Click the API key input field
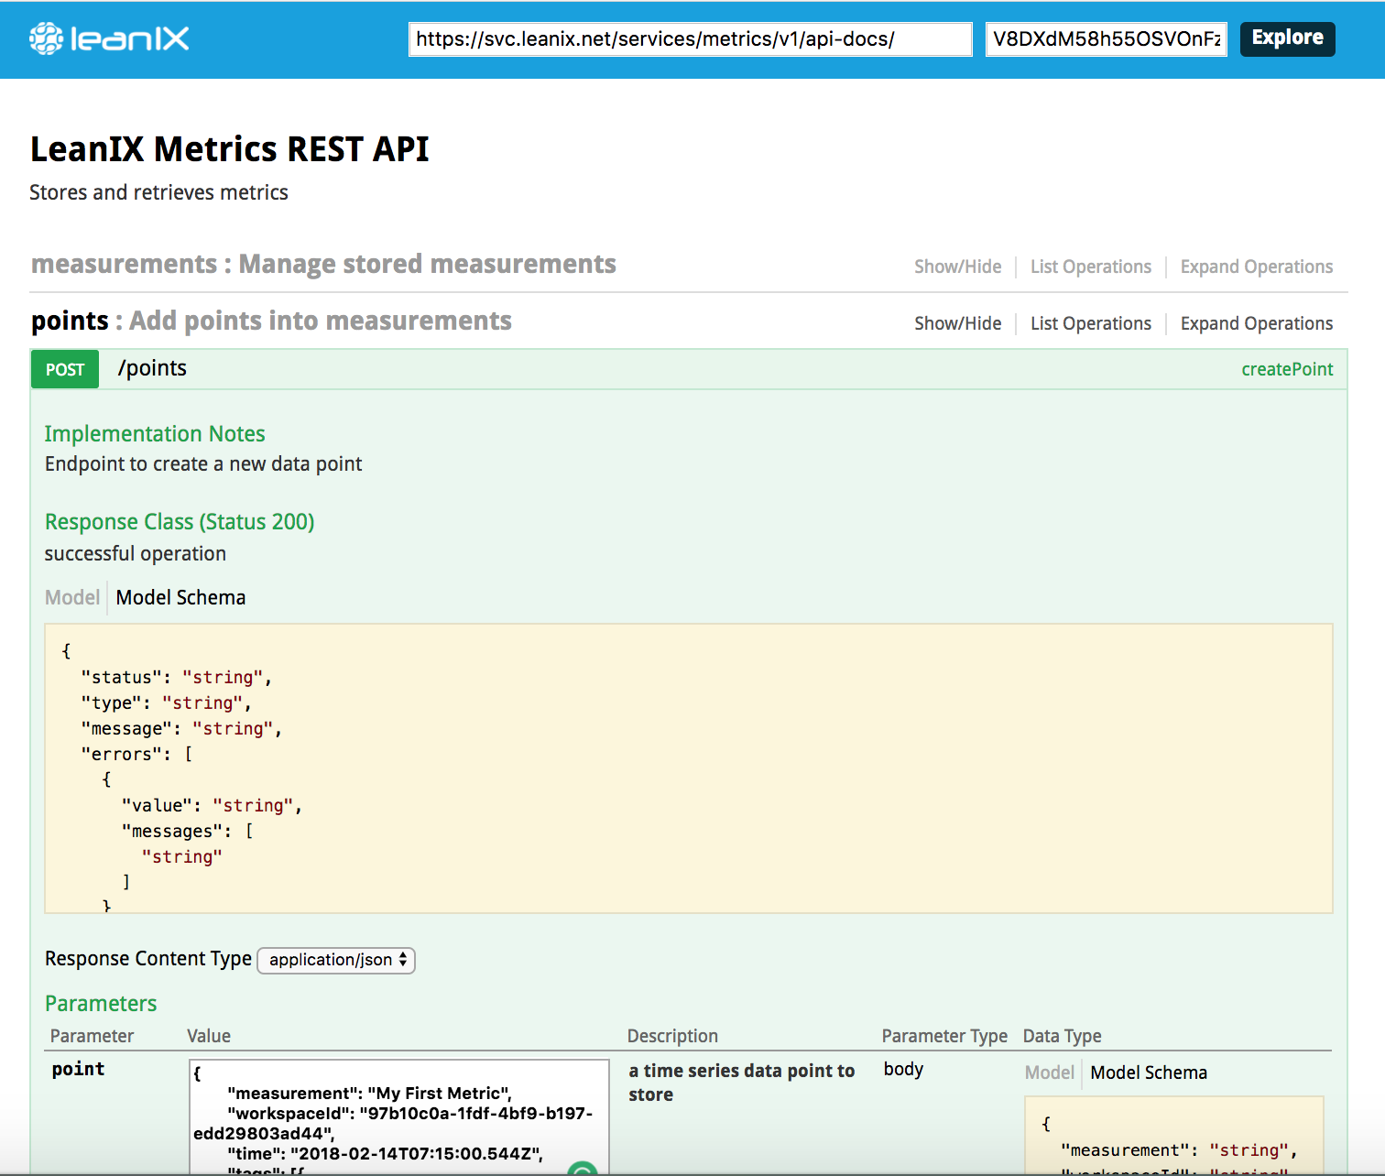This screenshot has height=1176, width=1385. click(x=1107, y=39)
